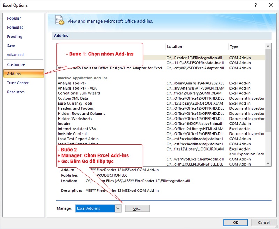Image resolution: width=279 pixels, height=229 pixels.
Task: Click the SUMIF.XLAM location cell
Action: point(194,93)
